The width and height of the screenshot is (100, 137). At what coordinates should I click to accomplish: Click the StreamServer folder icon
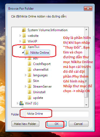pyautogui.click(x=29, y=86)
